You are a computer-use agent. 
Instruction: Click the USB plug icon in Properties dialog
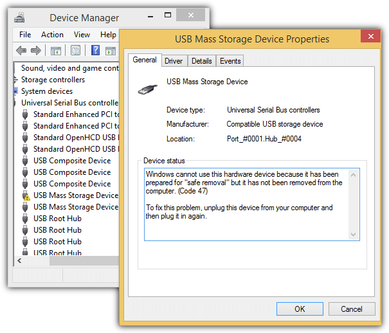[x=147, y=89]
